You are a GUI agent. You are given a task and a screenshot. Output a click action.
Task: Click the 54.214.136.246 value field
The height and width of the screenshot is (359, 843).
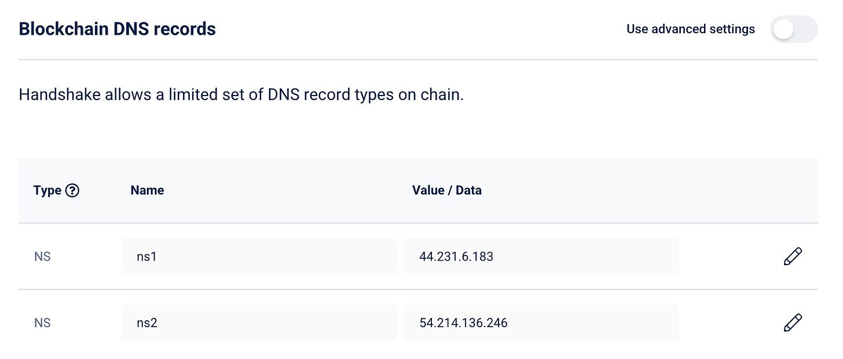click(541, 323)
